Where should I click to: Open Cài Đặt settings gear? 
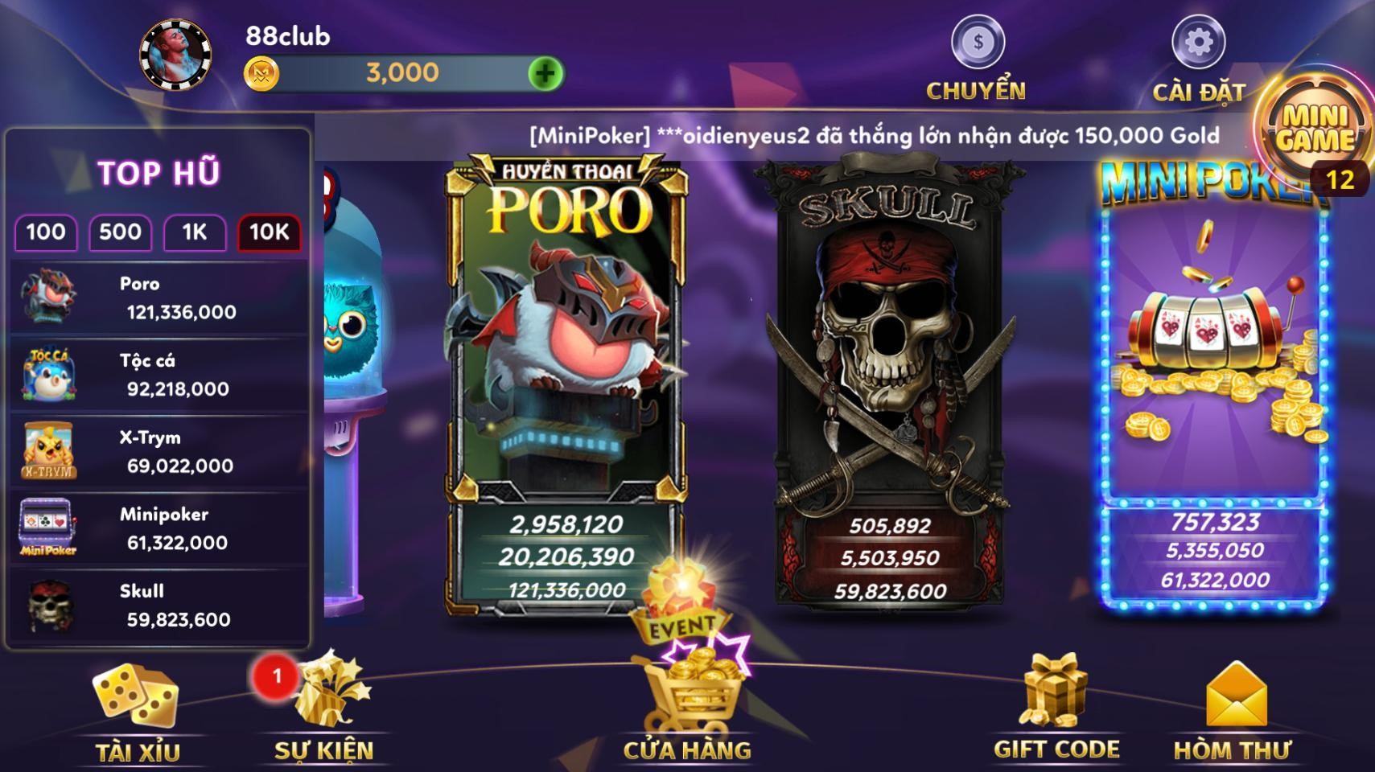click(1198, 42)
